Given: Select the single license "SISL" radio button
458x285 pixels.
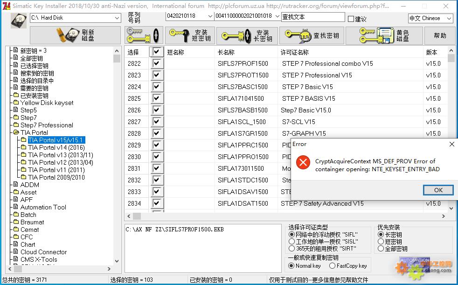Looking at the screenshot, I should click(291, 242).
